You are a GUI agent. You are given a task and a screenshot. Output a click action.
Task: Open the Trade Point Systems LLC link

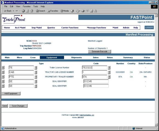click(87, 115)
